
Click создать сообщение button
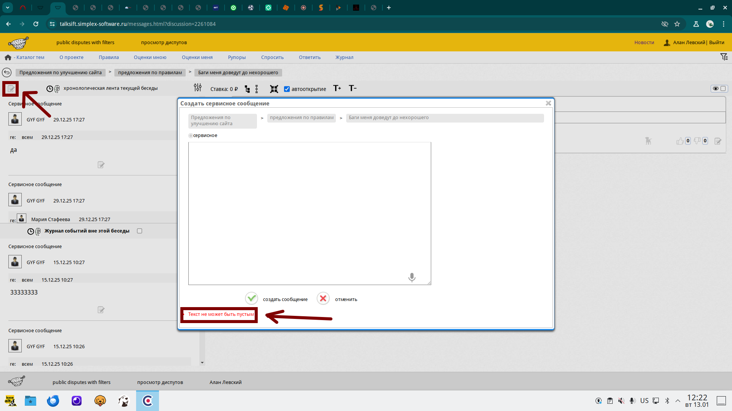[252, 299]
